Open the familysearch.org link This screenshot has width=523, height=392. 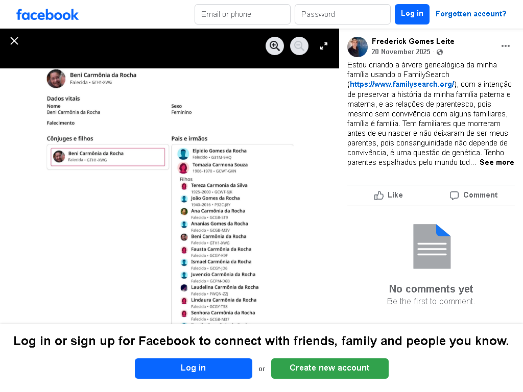click(x=402, y=84)
